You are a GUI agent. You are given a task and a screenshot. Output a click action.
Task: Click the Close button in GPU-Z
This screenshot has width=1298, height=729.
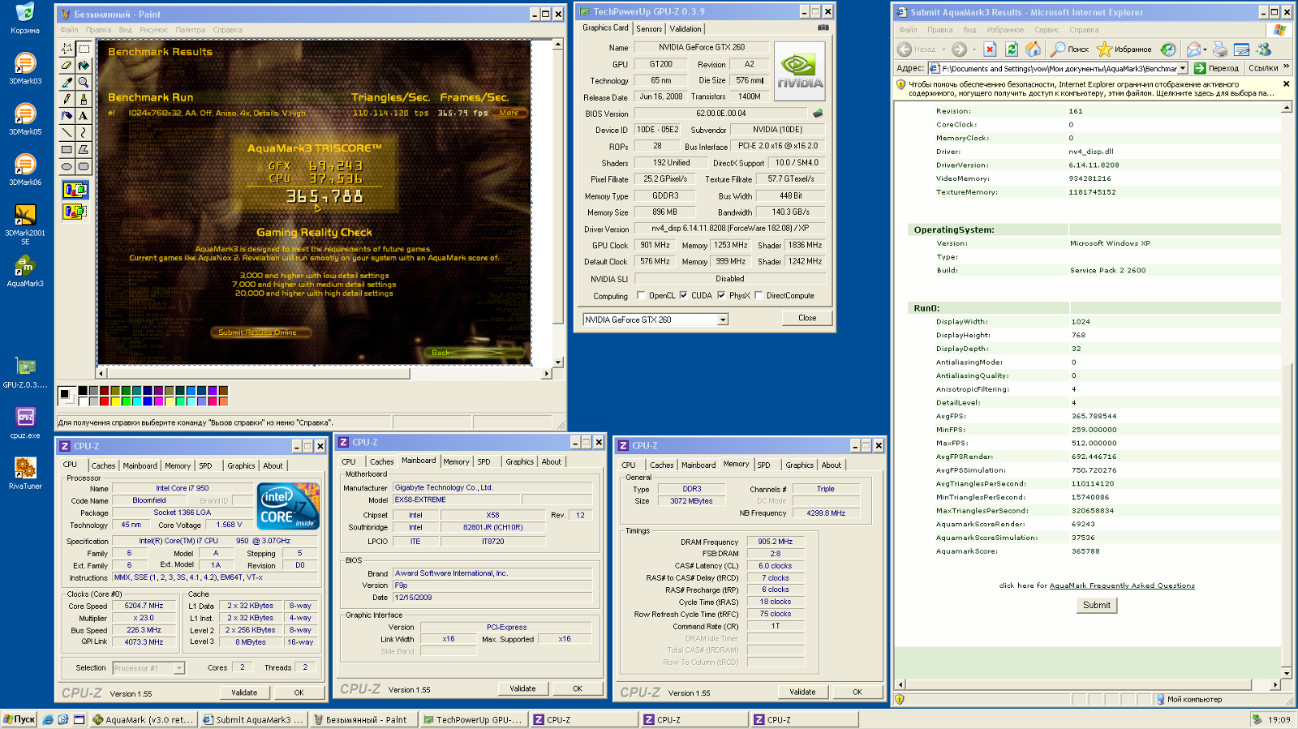[x=807, y=318]
